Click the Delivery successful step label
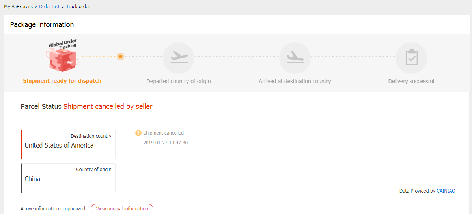Screen dimensions: 472x217 click(411, 81)
